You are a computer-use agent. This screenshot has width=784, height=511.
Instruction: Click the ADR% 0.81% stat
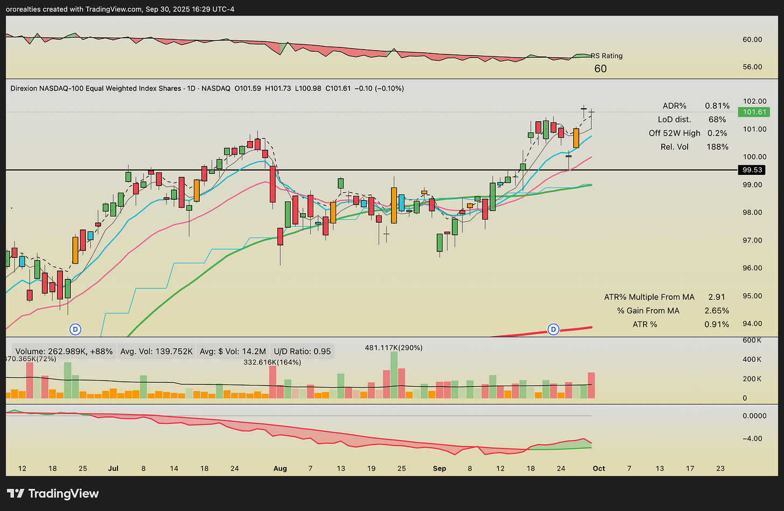pyautogui.click(x=696, y=106)
